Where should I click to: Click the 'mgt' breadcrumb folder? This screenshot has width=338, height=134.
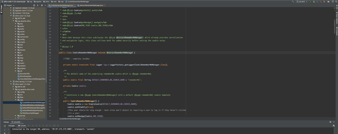61,2
